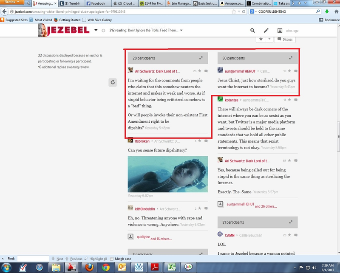Open dropdown arrow beside article star

point(269,39)
